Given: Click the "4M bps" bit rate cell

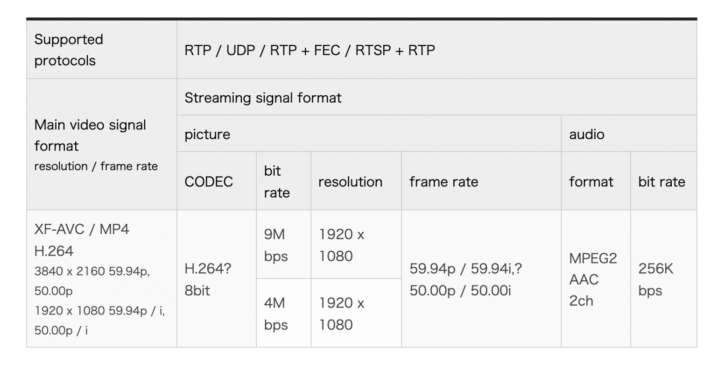Looking at the screenshot, I should click(x=275, y=314).
